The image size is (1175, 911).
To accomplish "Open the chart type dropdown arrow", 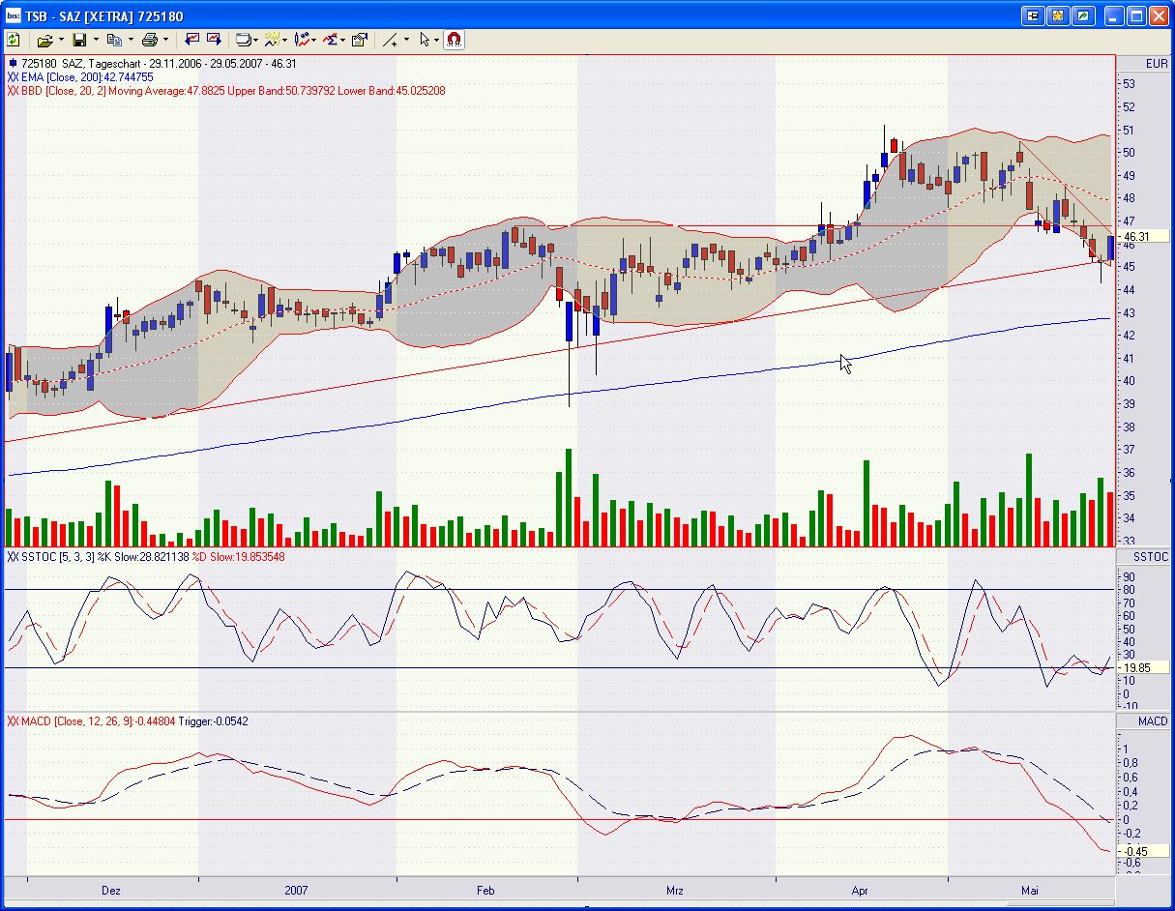I will click(256, 40).
